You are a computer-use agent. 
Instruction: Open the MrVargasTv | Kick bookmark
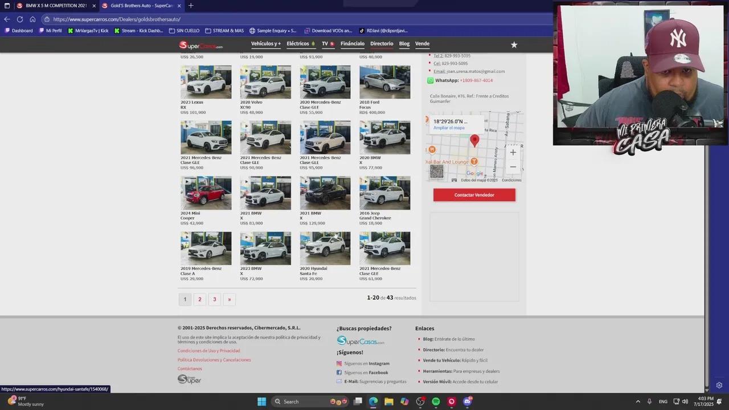point(88,31)
